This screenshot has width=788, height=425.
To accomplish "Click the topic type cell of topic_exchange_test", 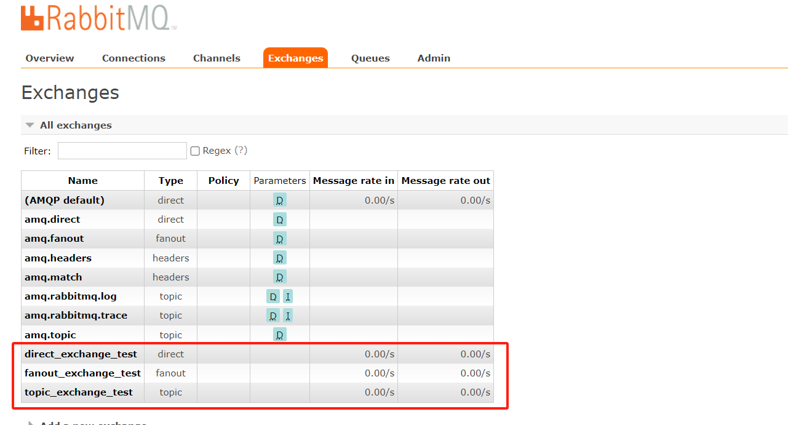I will tap(170, 392).
